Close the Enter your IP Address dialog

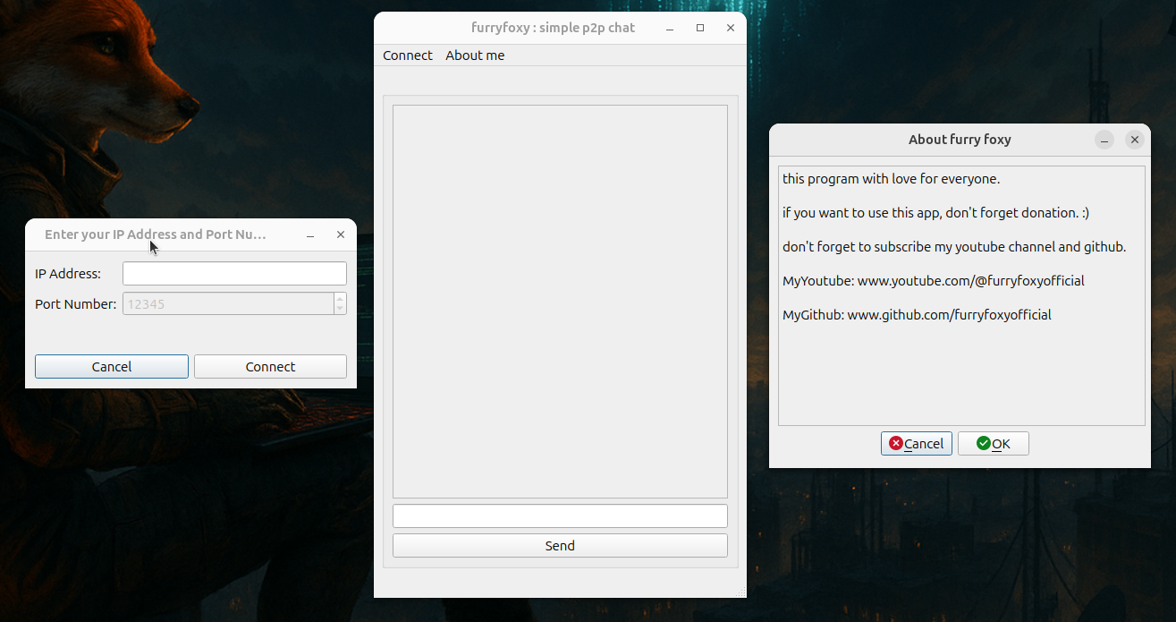(340, 234)
